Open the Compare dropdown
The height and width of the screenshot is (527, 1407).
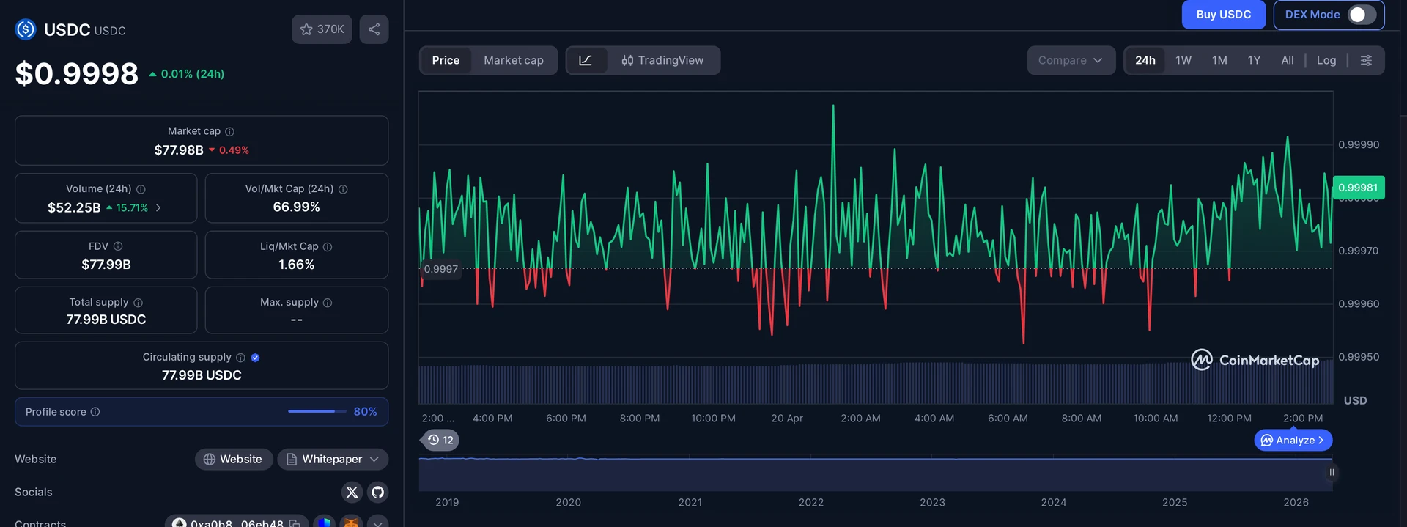pos(1071,61)
